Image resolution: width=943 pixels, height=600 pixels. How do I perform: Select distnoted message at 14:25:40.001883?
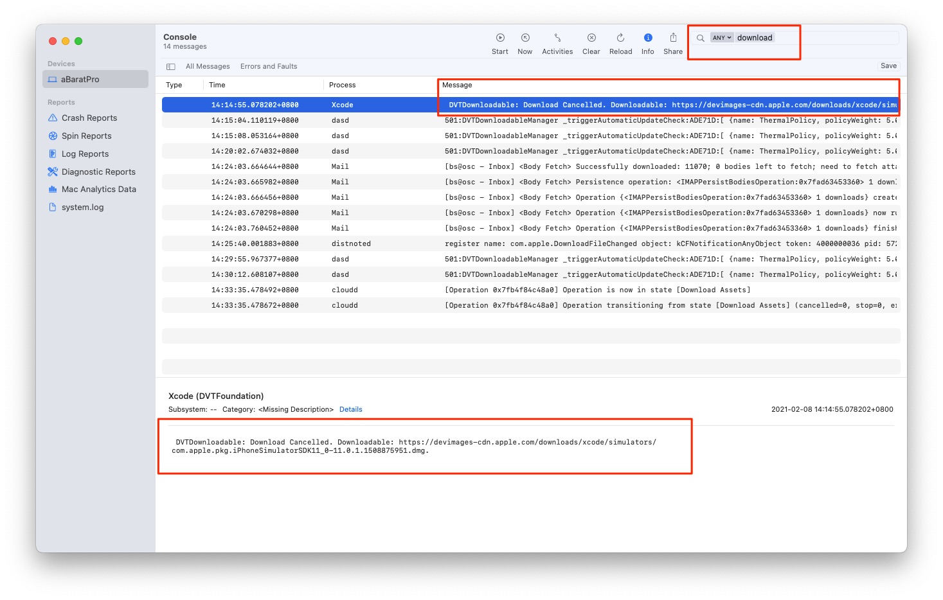coord(531,243)
